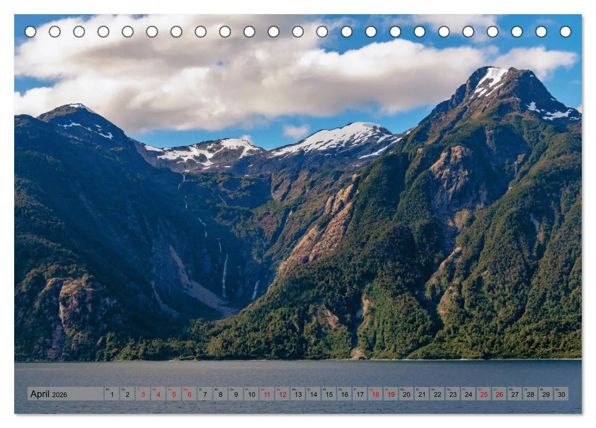
Task: Select red Easter Monday date 6
Action: click(x=189, y=393)
